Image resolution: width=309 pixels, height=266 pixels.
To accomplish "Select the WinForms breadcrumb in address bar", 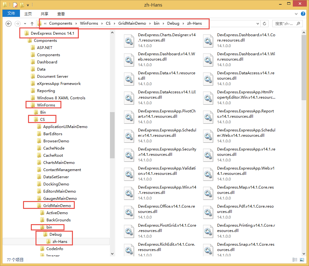I will point(89,23).
